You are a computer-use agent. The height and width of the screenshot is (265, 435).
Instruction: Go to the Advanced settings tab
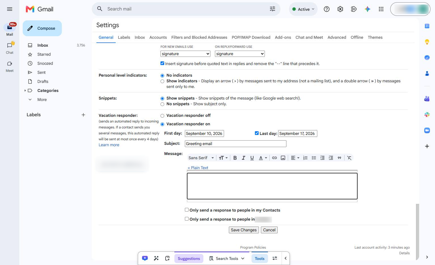coord(337,37)
